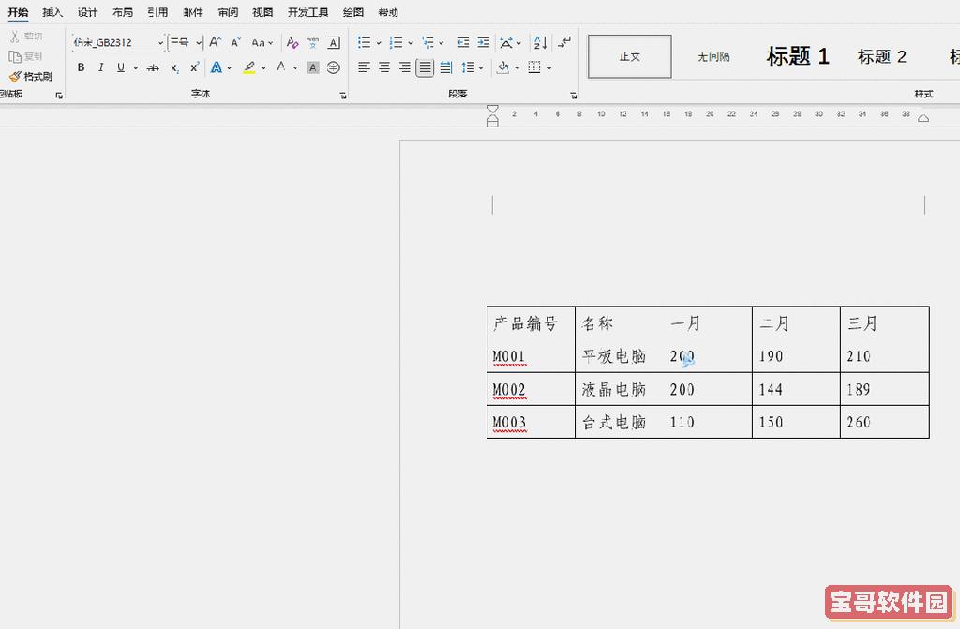960x629 pixels.
Task: Click the multilevel list icon
Action: tap(427, 42)
